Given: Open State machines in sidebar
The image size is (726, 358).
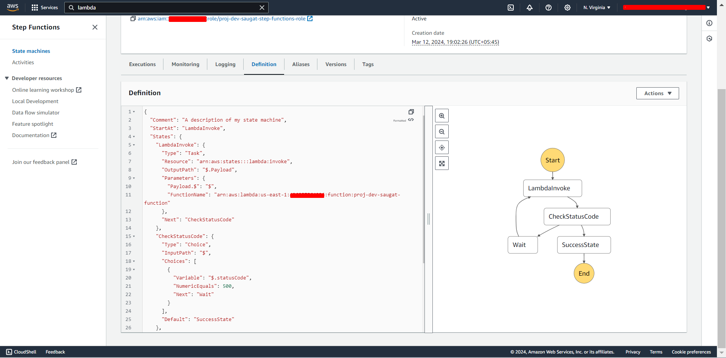Looking at the screenshot, I should (x=31, y=51).
